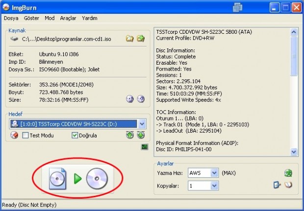Enable the Test Modu checkbox

[x=25, y=135]
